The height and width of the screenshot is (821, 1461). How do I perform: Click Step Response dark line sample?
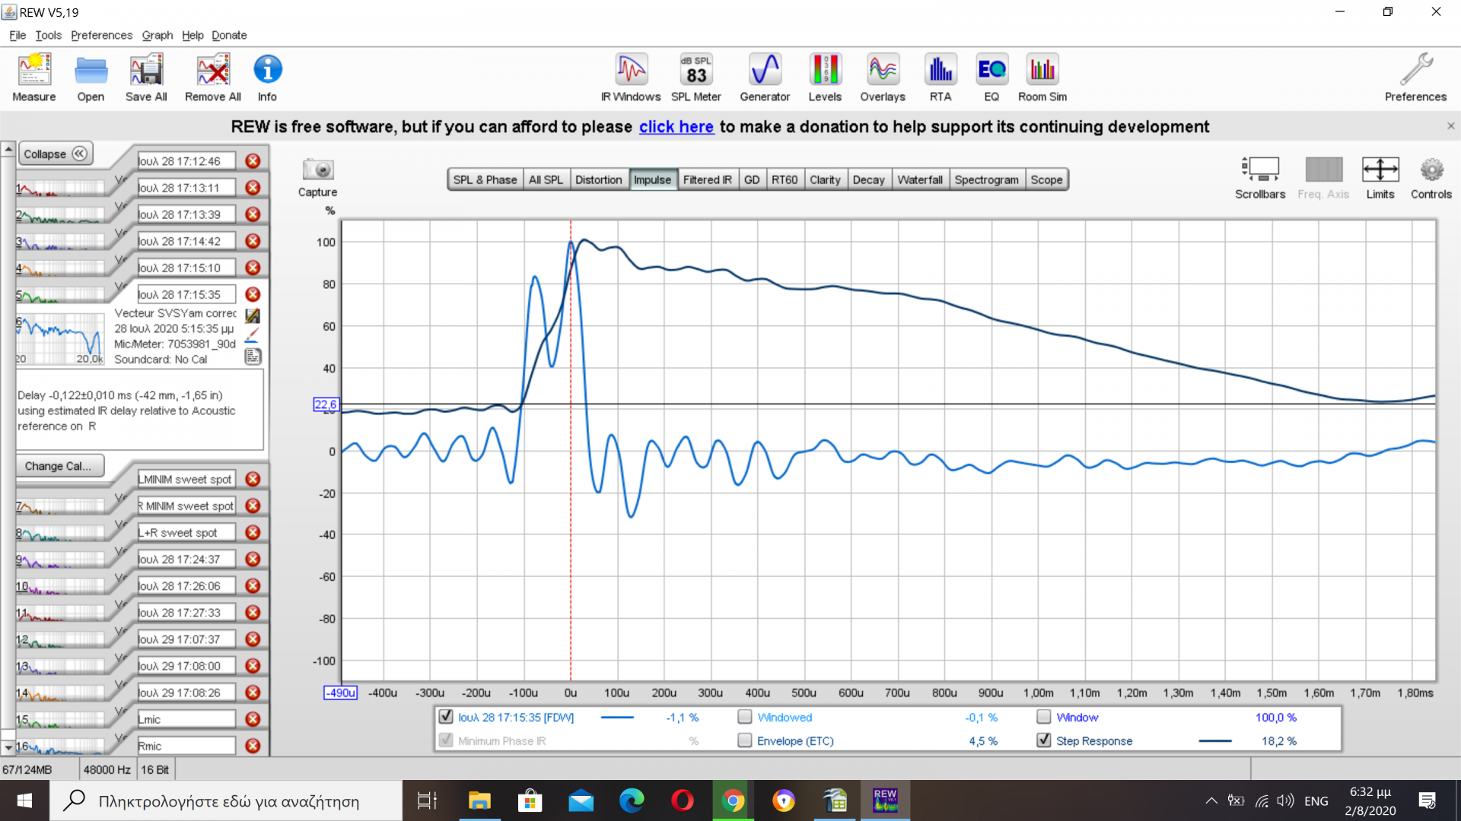(1215, 740)
